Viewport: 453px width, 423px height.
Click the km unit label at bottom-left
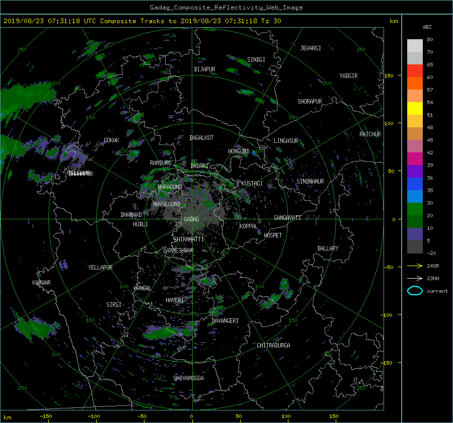coord(7,417)
